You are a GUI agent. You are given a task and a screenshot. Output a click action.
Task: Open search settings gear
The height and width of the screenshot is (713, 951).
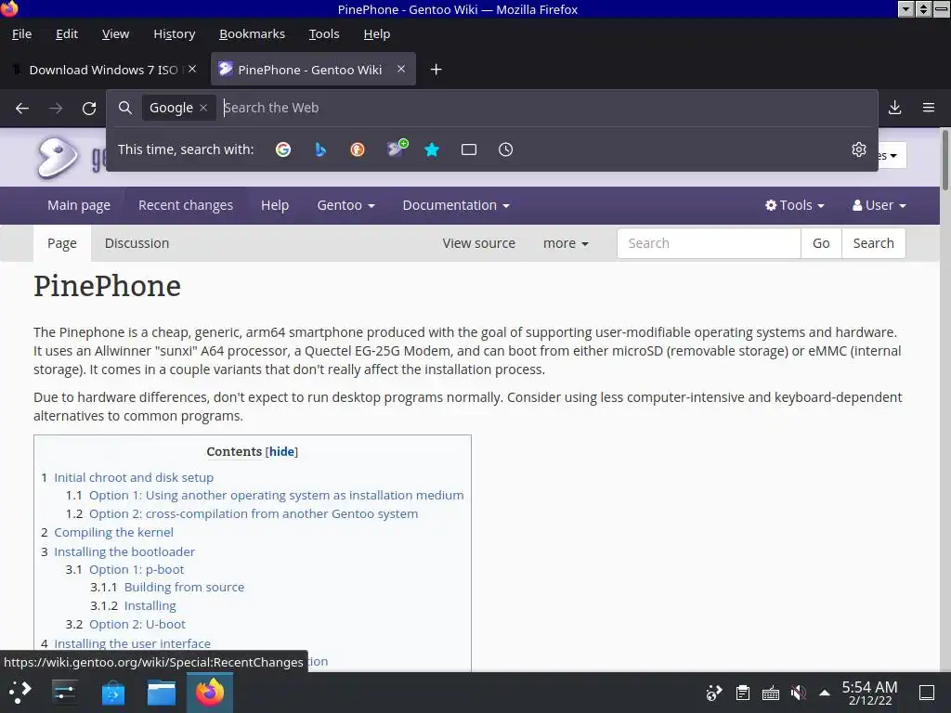tap(859, 149)
